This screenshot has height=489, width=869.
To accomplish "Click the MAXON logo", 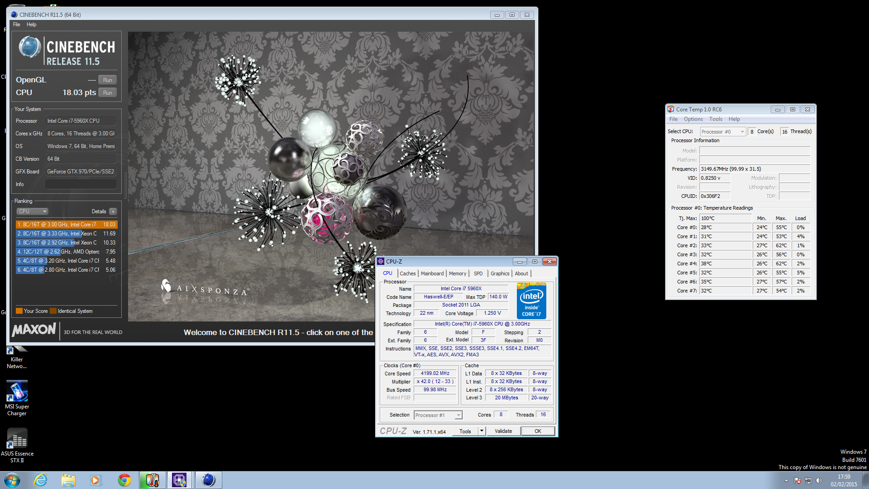I will click(34, 330).
